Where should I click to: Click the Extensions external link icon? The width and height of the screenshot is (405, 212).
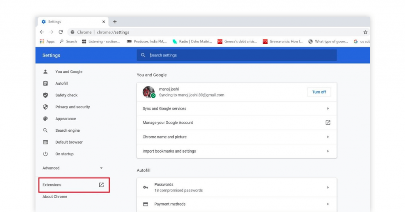tap(101, 185)
